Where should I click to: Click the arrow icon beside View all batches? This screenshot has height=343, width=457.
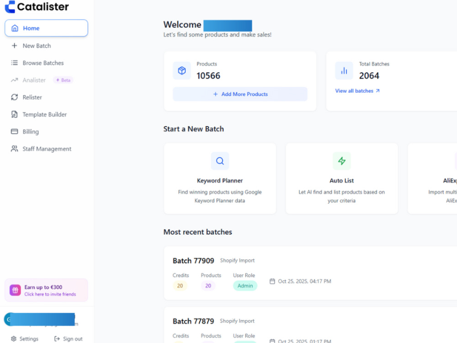[x=378, y=91]
